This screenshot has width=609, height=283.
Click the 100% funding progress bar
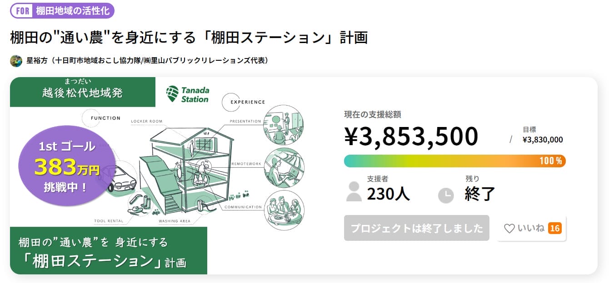pos(454,161)
